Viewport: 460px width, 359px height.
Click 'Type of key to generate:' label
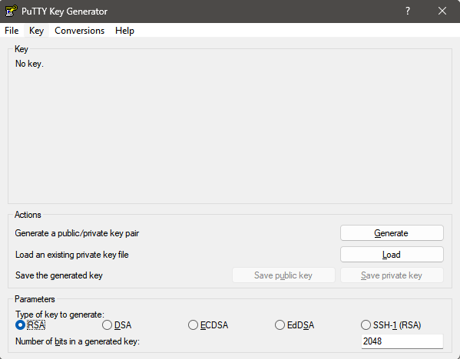pyautogui.click(x=60, y=315)
